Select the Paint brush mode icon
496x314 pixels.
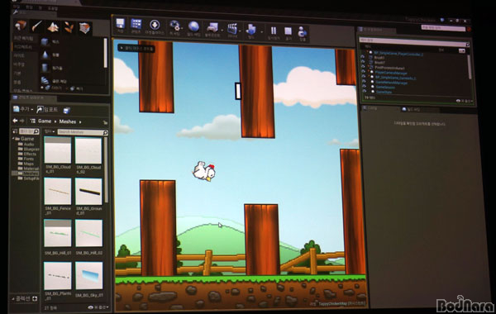coord(36,26)
